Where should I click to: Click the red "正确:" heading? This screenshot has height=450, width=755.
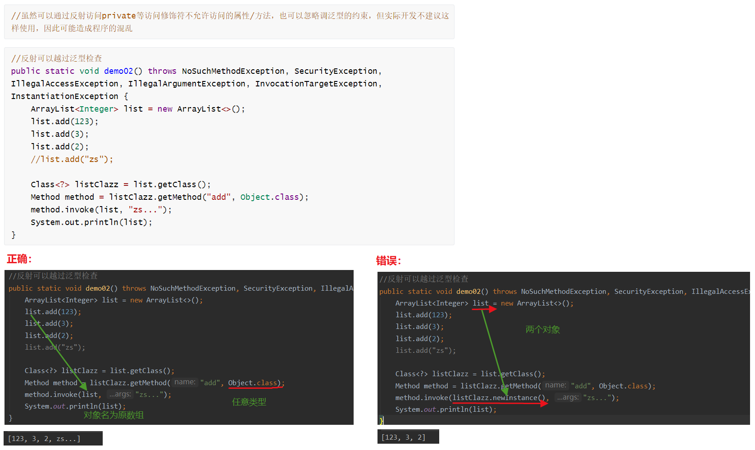19,259
